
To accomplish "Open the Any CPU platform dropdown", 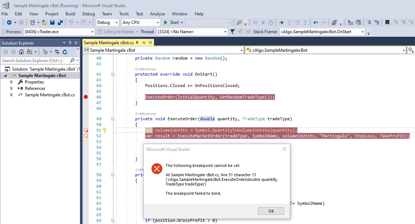I will pyautogui.click(x=141, y=22).
